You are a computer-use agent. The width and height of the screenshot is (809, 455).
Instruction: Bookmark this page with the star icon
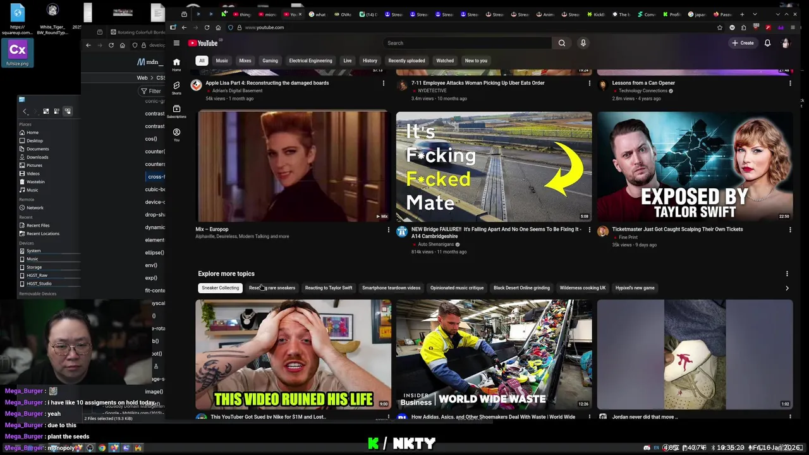tap(719, 27)
